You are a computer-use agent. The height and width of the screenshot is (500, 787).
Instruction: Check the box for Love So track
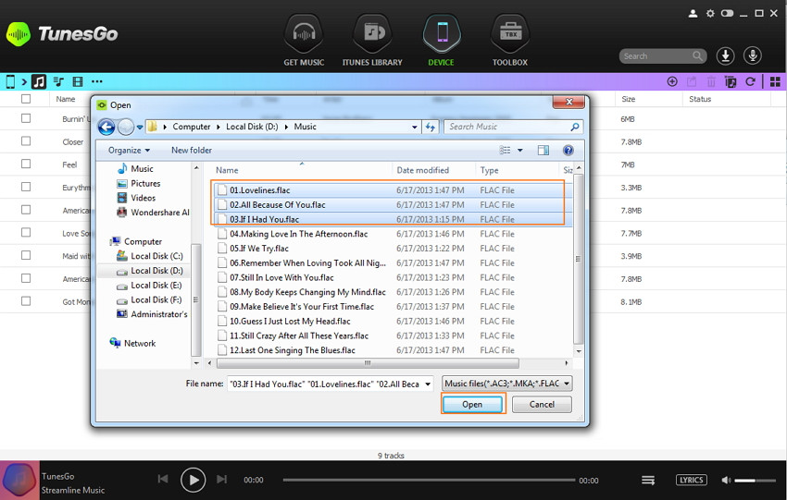pyautogui.click(x=26, y=233)
